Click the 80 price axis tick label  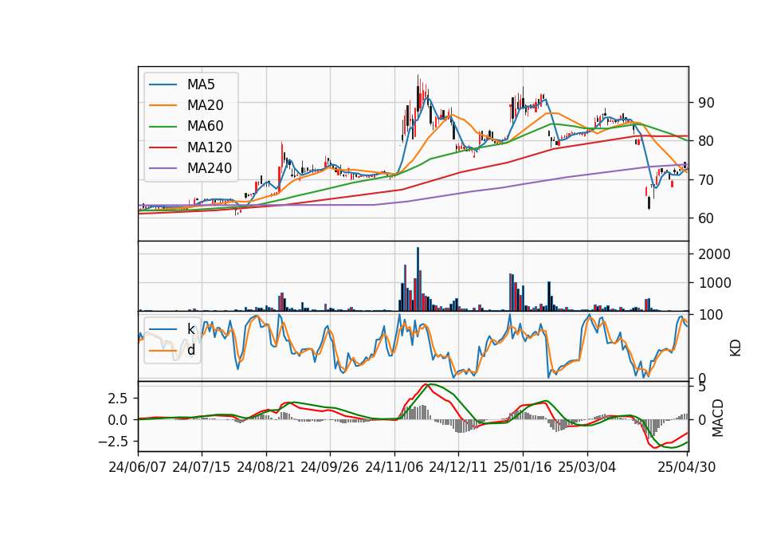click(x=706, y=141)
